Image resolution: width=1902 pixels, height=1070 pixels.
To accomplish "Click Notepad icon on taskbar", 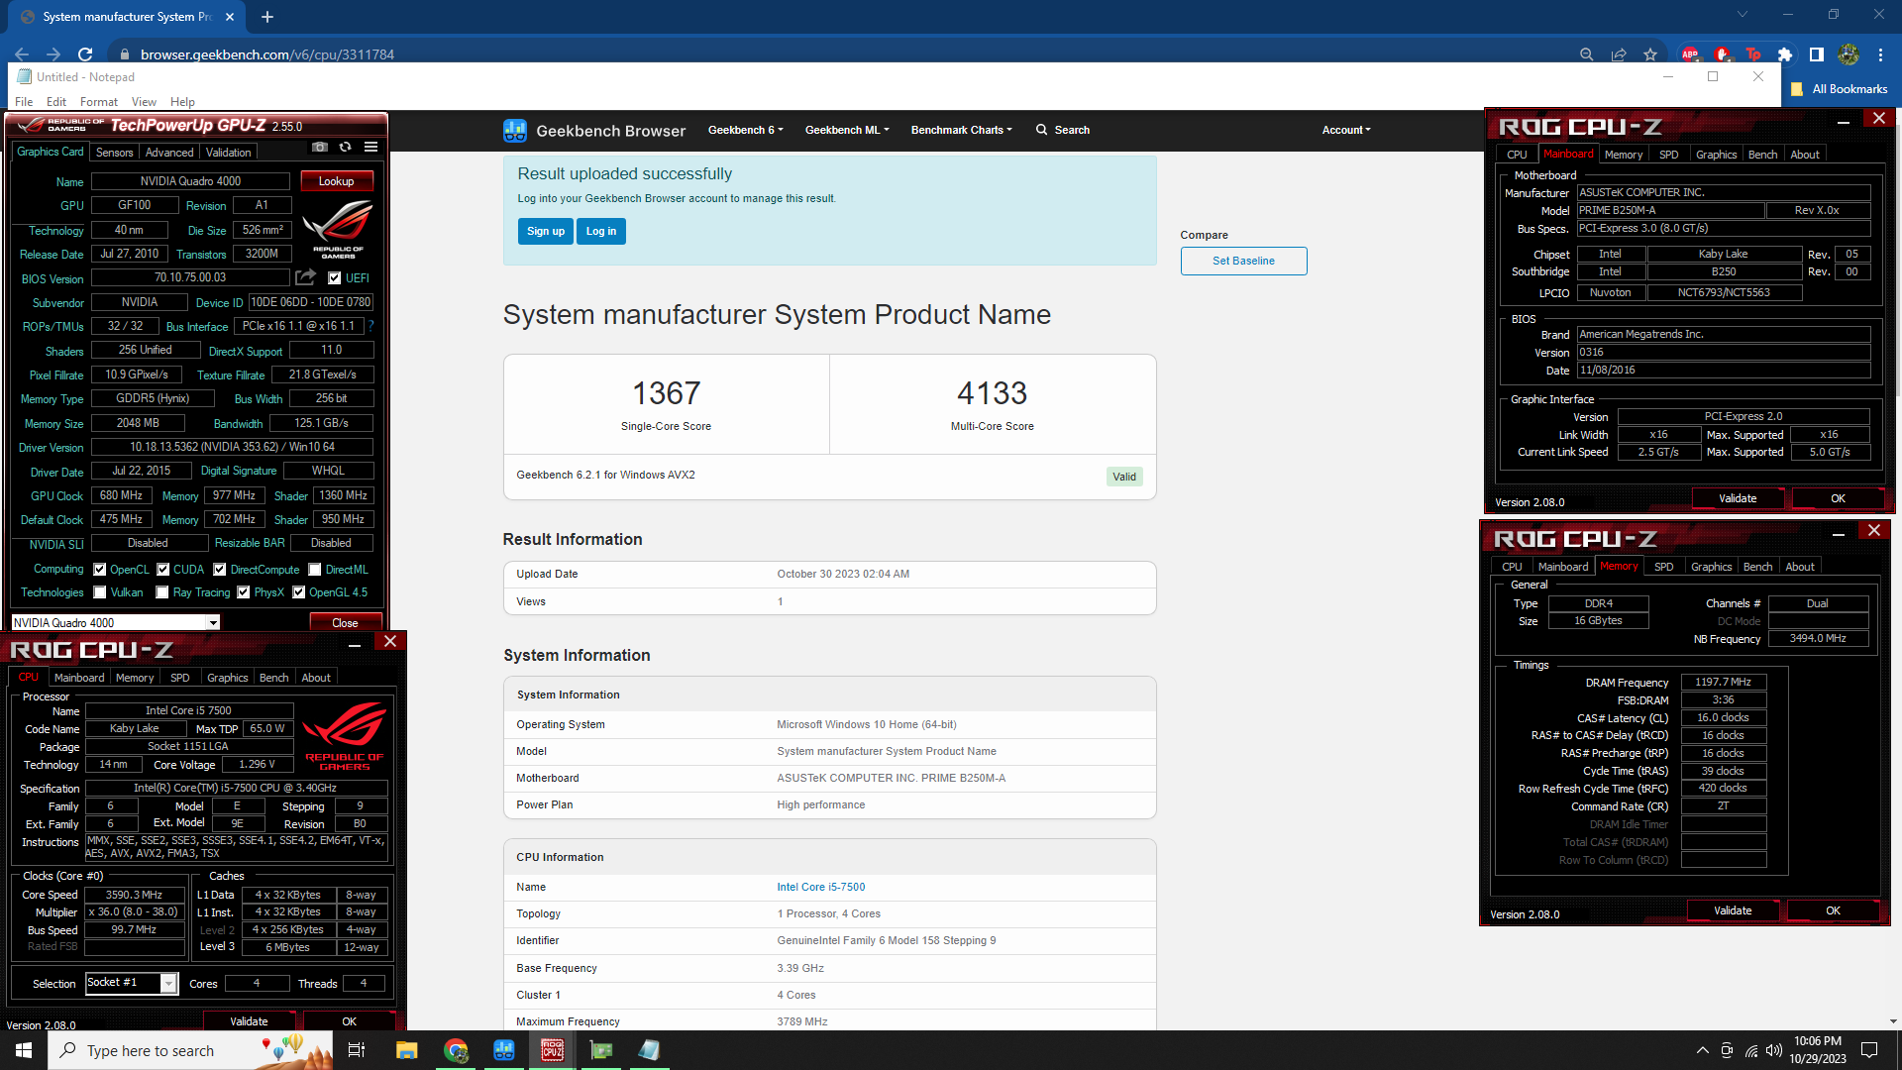I will click(649, 1050).
